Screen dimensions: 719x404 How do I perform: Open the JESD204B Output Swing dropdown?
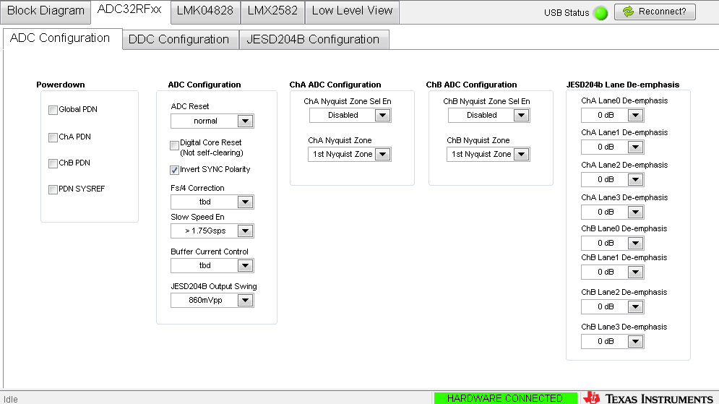pos(245,301)
